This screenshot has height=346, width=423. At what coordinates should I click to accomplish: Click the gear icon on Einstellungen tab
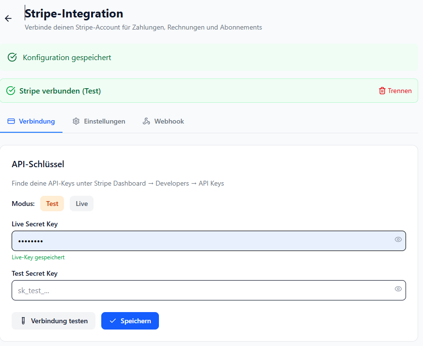click(x=76, y=121)
